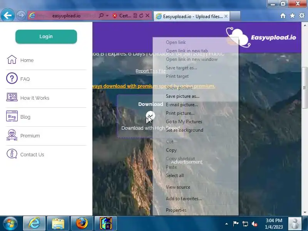Click the vertical scrollbar thumb
This screenshot has width=308, height=231.
tap(305, 88)
